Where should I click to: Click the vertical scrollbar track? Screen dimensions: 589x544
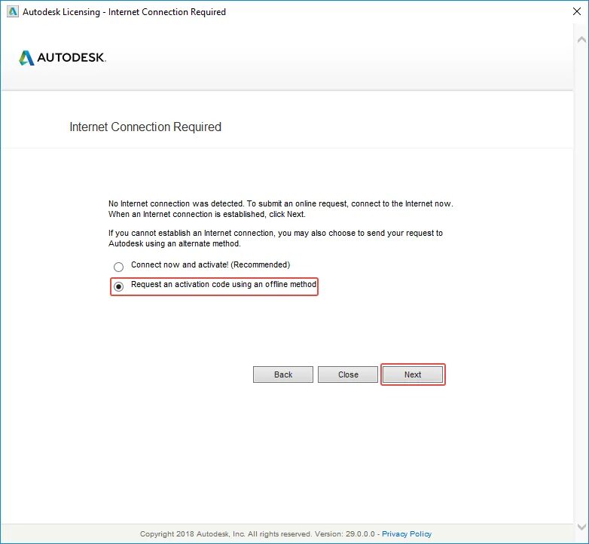(x=581, y=282)
